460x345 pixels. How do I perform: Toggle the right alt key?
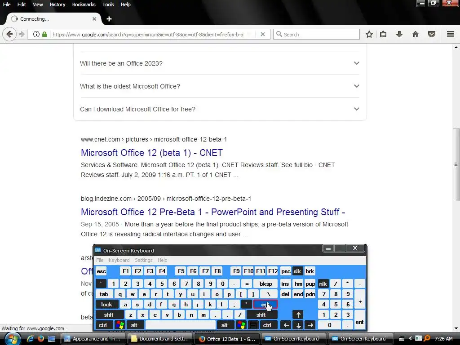click(x=225, y=325)
